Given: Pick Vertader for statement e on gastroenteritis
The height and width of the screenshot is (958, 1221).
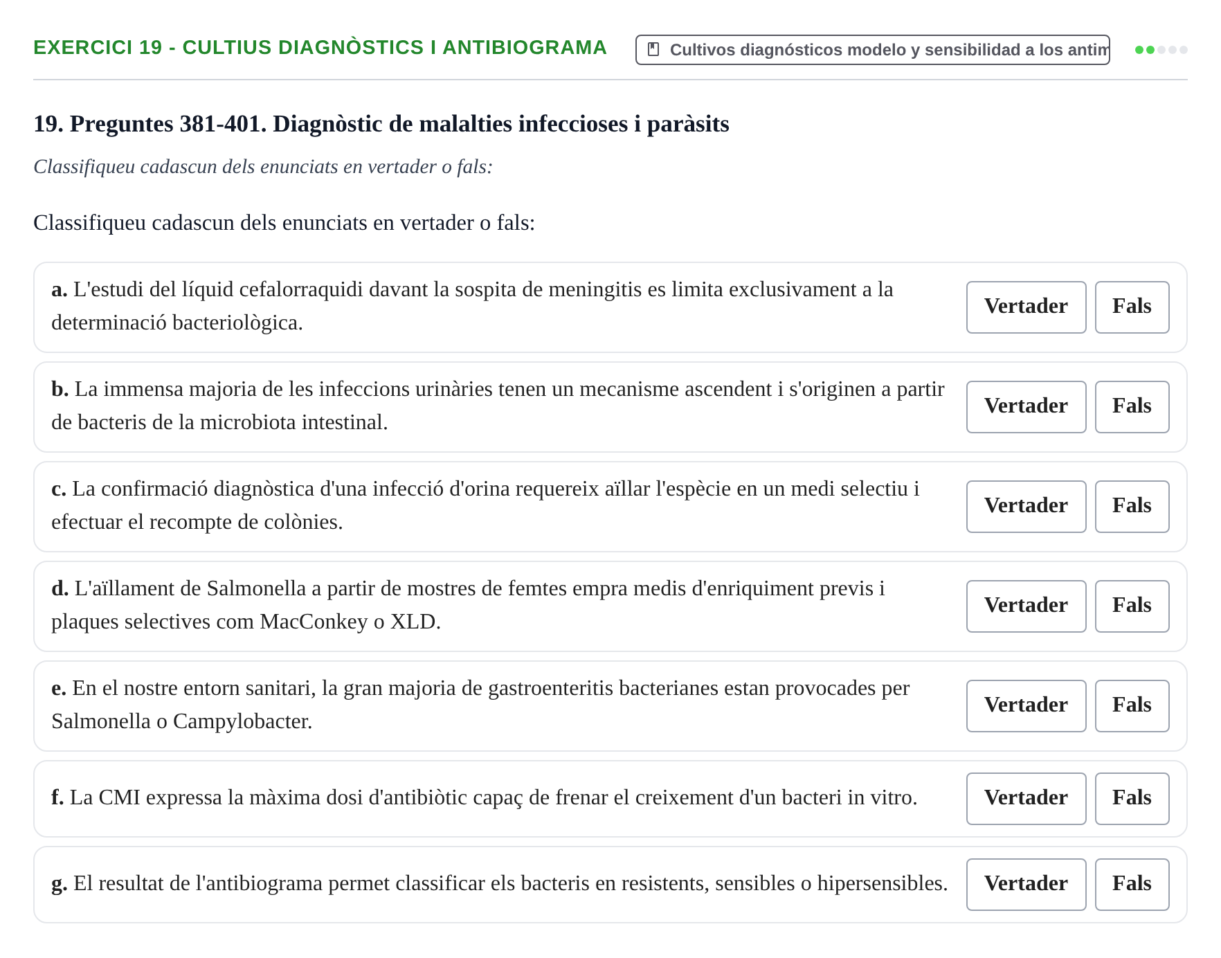Looking at the screenshot, I should [1026, 706].
